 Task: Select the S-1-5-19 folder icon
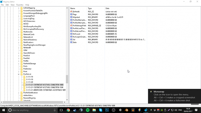tap(24, 80)
